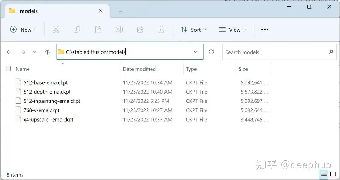The width and height of the screenshot is (340, 180).
Task: Select file 512-inpainting-ema.ckpt
Action: 52,101
